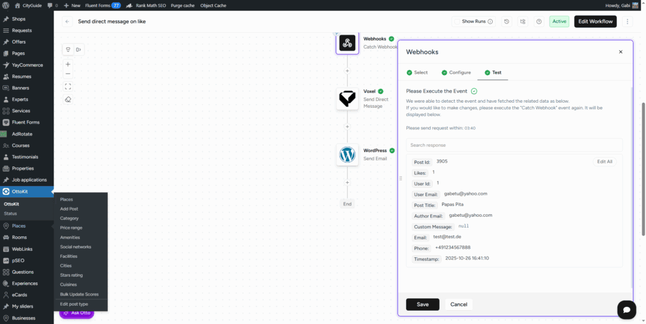Open the three-dot more options menu
The width and height of the screenshot is (646, 324).
click(x=627, y=21)
